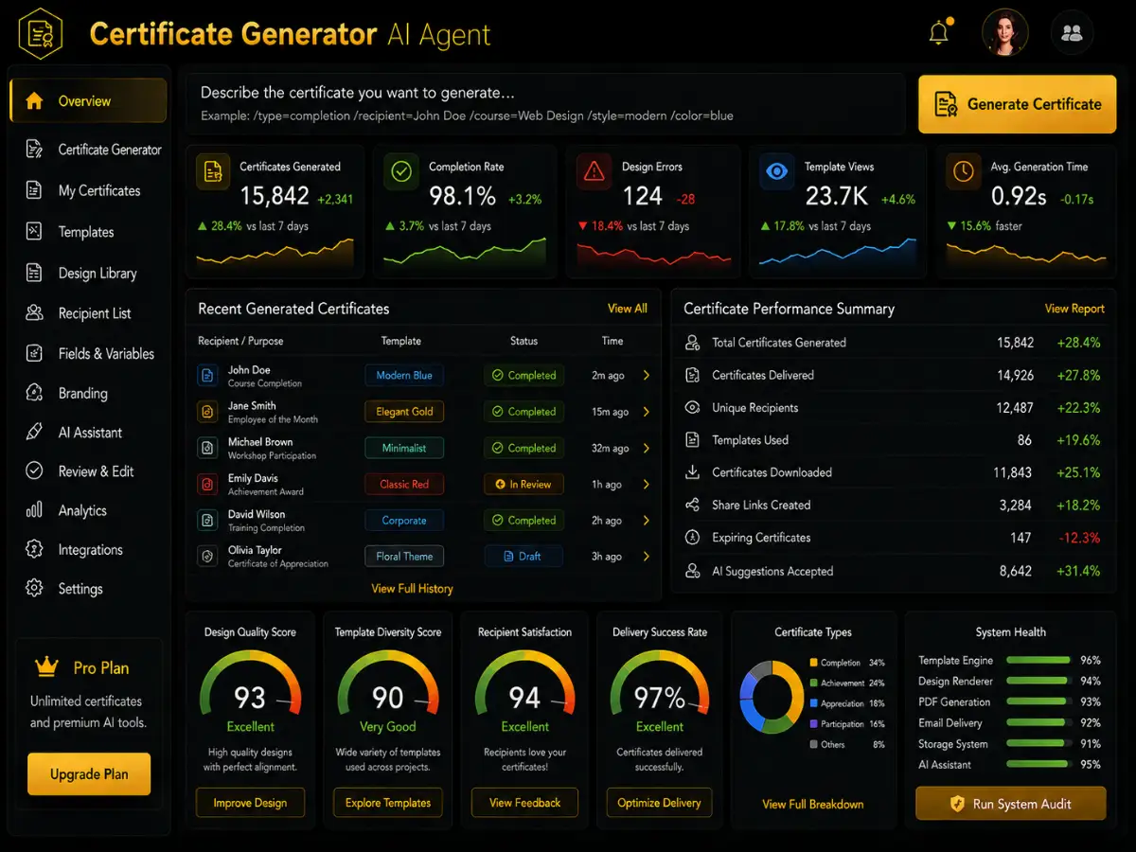The height and width of the screenshot is (852, 1136).
Task: Open the user profile avatar
Action: point(1005,32)
